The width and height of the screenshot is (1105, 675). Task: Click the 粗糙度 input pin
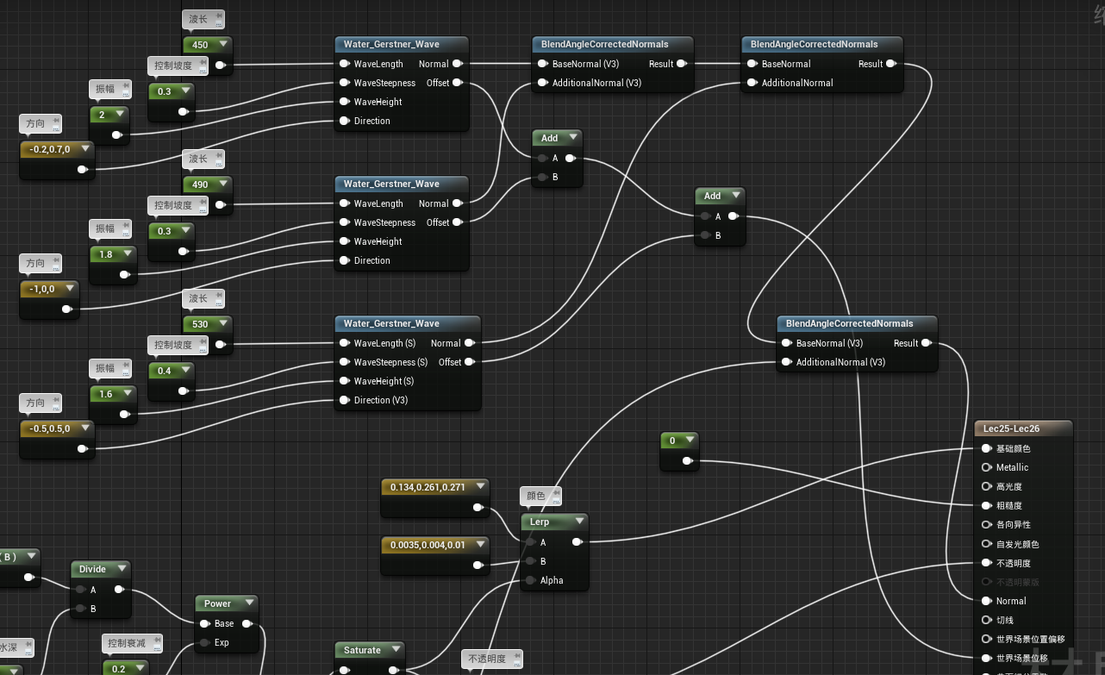click(987, 506)
